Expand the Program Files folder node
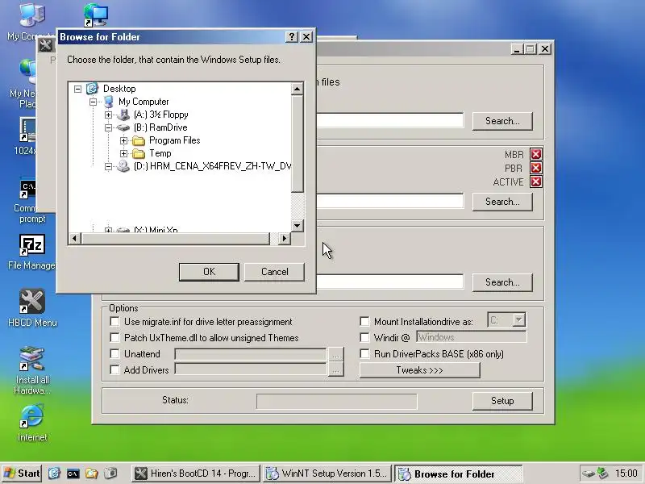The width and height of the screenshot is (645, 484). [x=123, y=140]
